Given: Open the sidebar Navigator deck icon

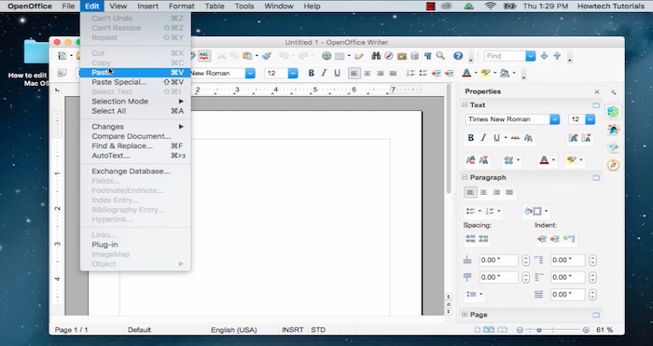Looking at the screenshot, I should point(613,165).
